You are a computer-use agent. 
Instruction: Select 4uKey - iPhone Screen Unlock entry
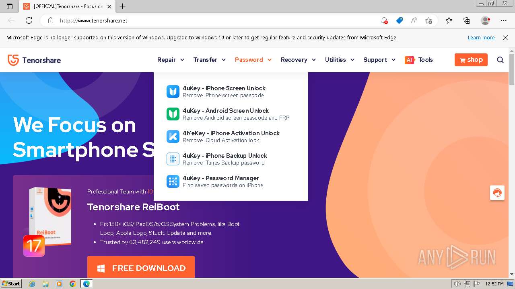click(224, 88)
